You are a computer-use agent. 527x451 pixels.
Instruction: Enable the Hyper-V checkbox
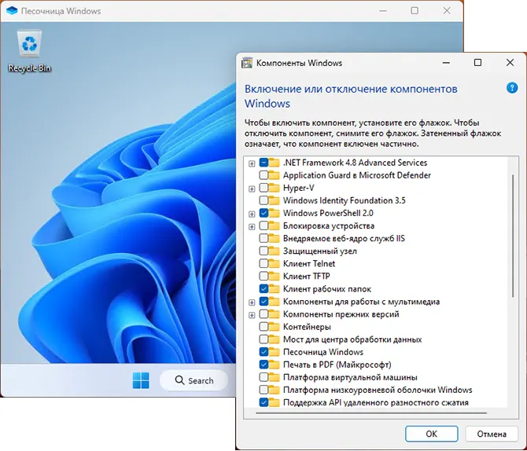click(263, 188)
